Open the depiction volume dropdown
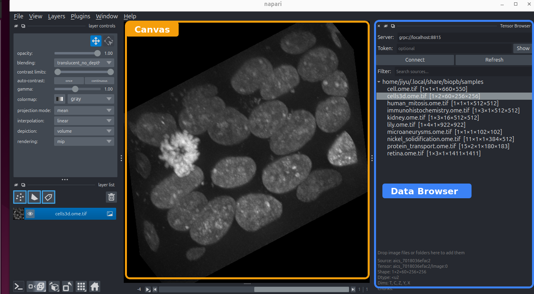Image resolution: width=534 pixels, height=294 pixels. tap(84, 131)
